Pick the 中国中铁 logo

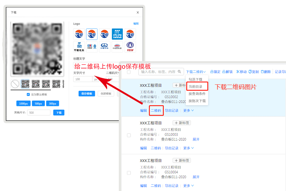(x=104, y=47)
